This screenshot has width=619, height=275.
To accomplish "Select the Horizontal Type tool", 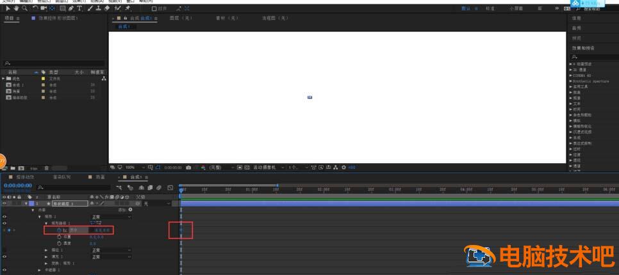I will point(79,8).
